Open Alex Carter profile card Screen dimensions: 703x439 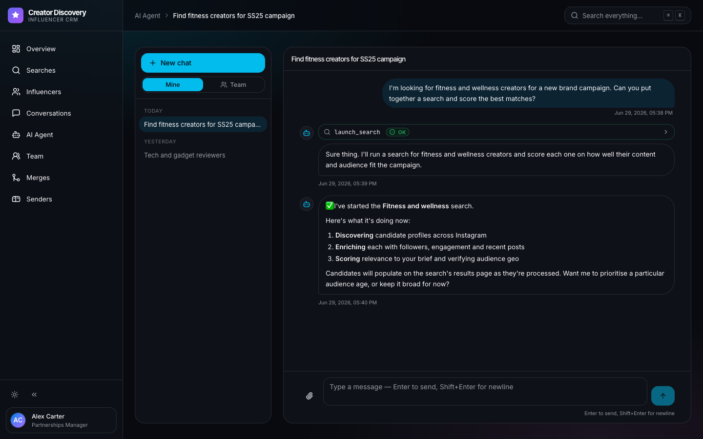[61, 420]
